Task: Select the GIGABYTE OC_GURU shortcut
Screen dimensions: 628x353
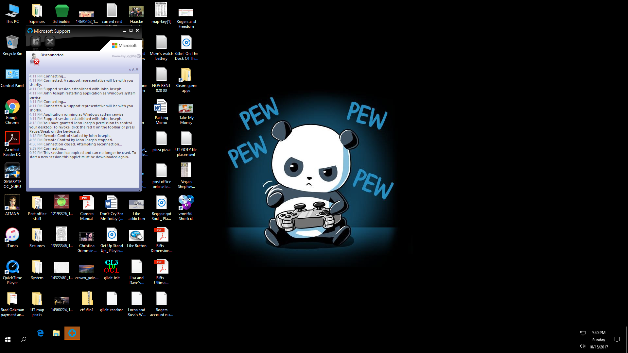Action: coord(12,176)
